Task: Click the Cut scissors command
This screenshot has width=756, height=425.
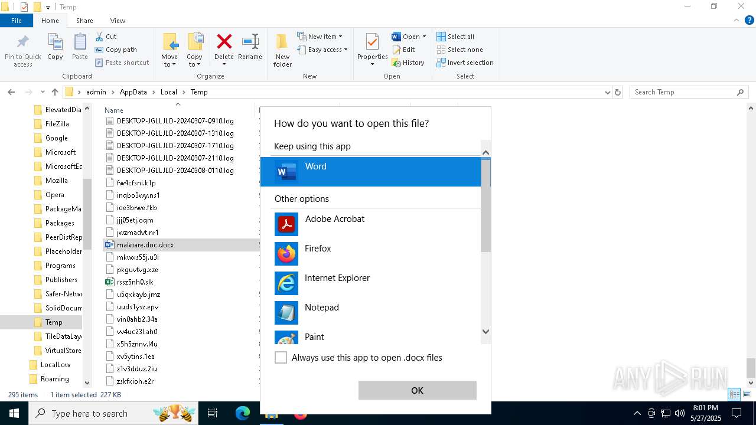Action: (106, 37)
